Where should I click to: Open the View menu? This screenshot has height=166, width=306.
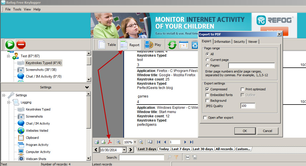(x=27, y=9)
